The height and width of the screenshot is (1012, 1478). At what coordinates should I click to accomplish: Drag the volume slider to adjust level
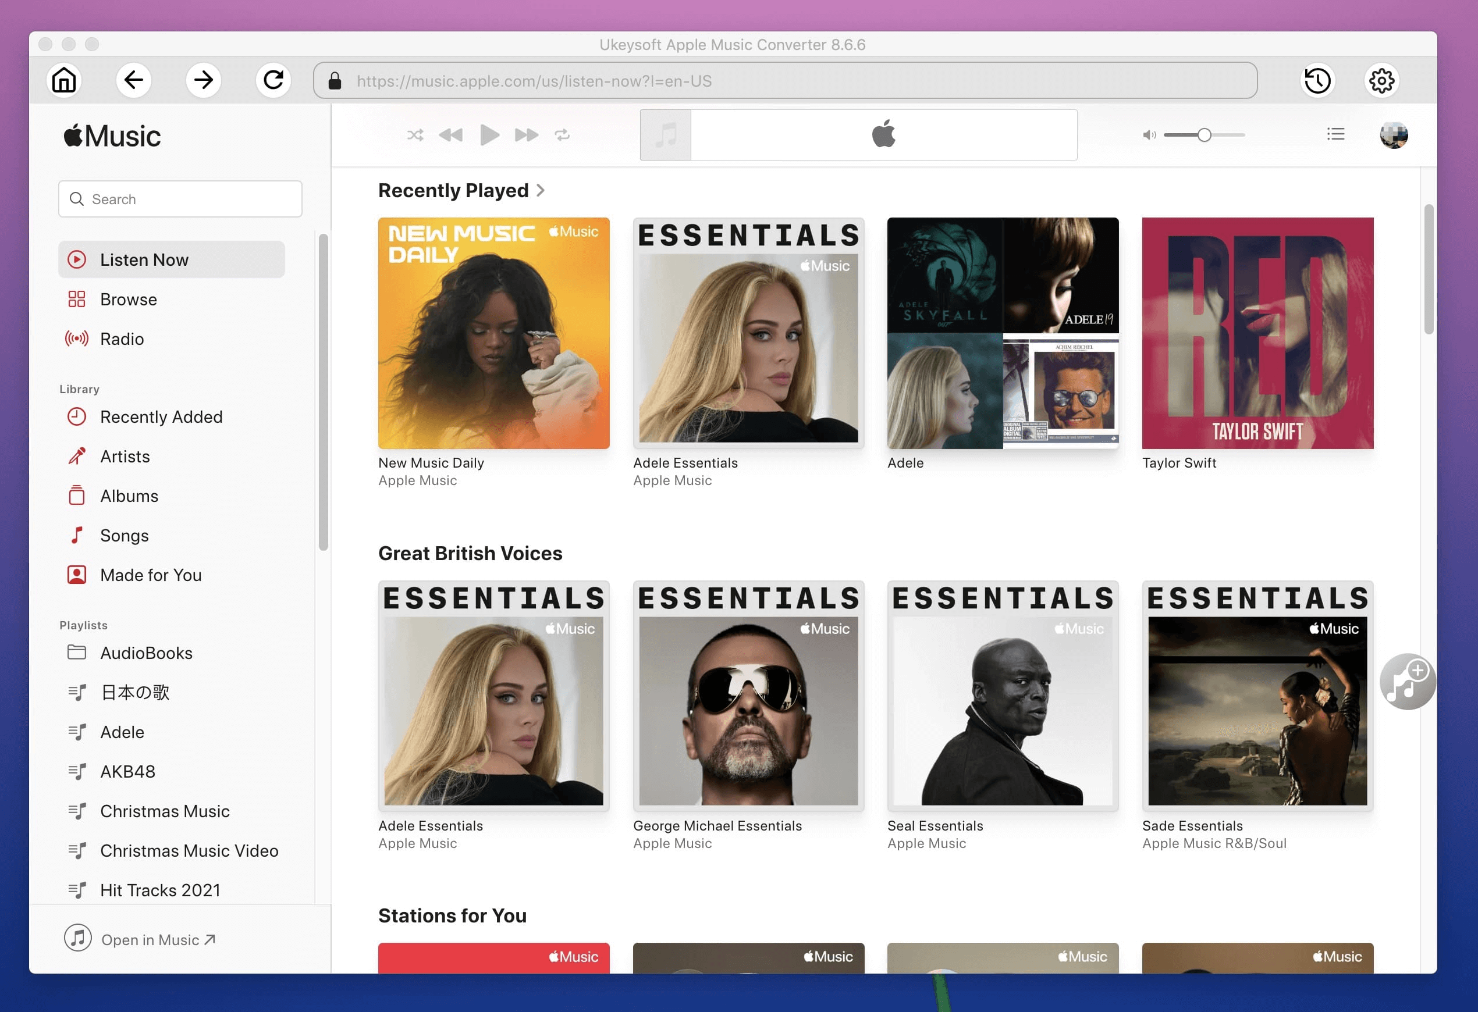pyautogui.click(x=1203, y=134)
